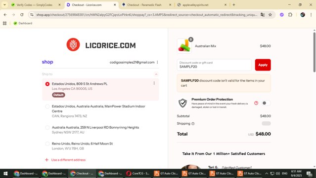Switch to Checkout Paramedic Flash tab

tap(147, 5)
